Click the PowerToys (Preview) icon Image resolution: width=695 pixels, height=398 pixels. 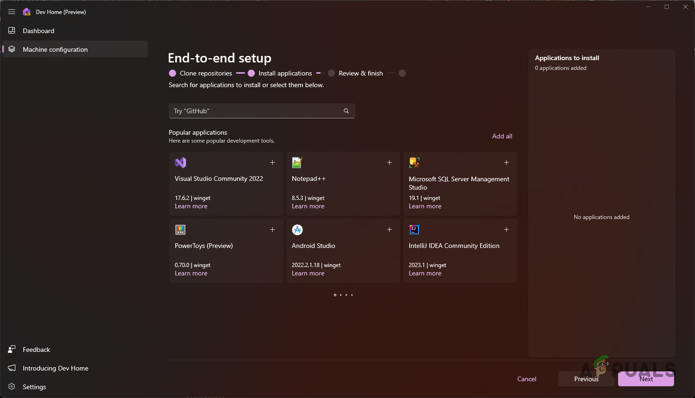tap(180, 229)
